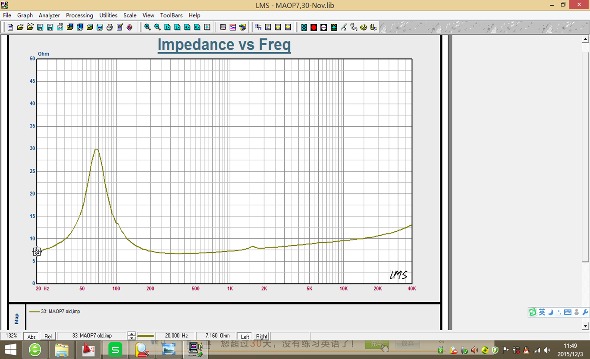Open the File Explorer taskbar icon
590x359 pixels.
tap(62, 350)
